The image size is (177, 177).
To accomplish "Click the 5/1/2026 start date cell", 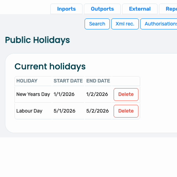I will tap(68, 111).
